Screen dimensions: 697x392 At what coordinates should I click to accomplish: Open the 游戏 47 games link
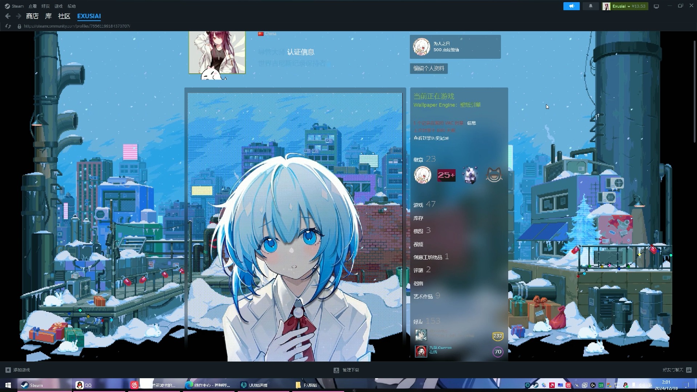[x=424, y=204]
